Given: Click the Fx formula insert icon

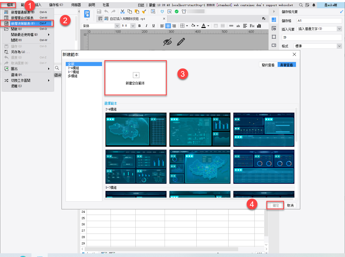Looking at the screenshot, I should point(252,26).
